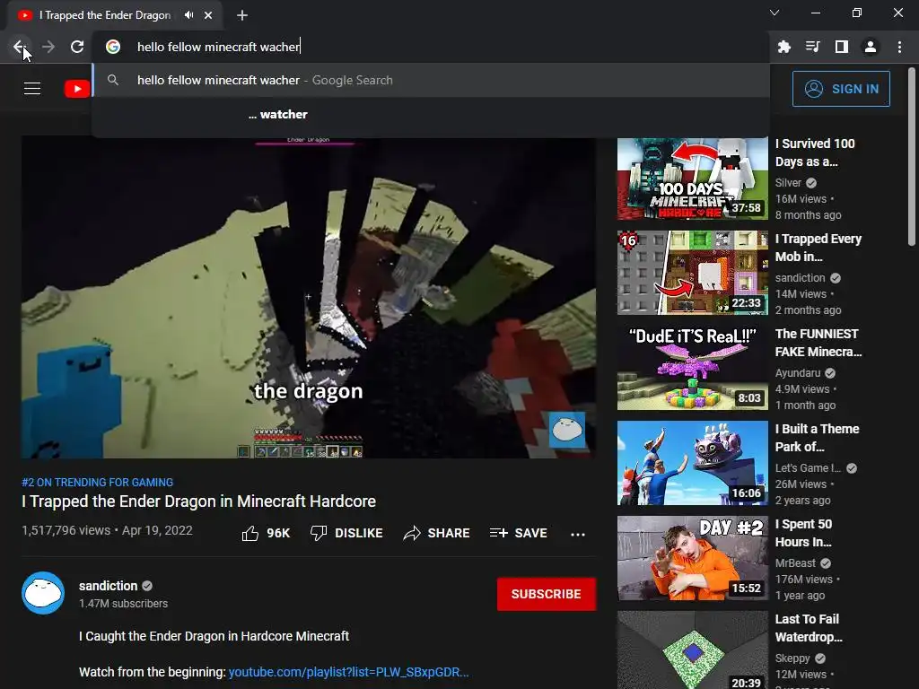Restore down the browser window

click(857, 13)
